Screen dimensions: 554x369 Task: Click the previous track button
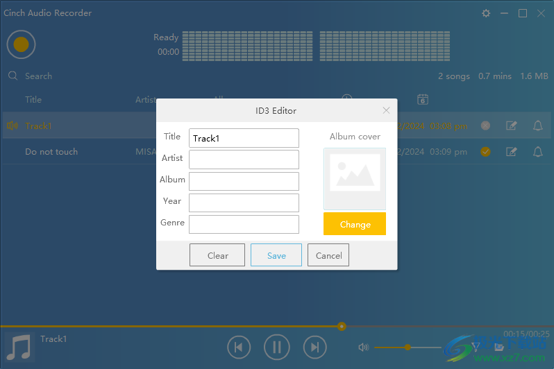(x=239, y=347)
